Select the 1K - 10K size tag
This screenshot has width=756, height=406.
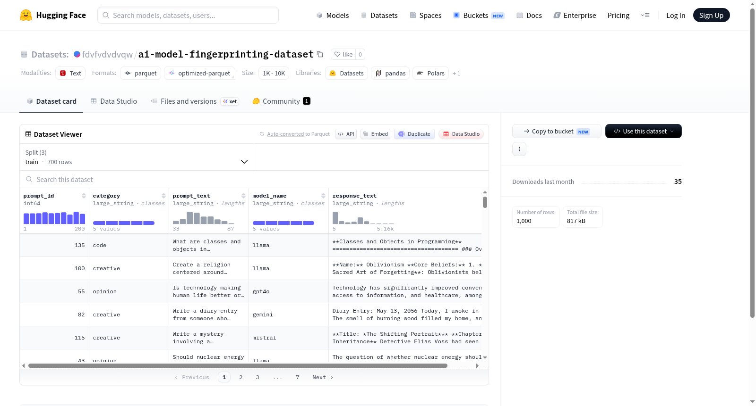[x=274, y=73]
